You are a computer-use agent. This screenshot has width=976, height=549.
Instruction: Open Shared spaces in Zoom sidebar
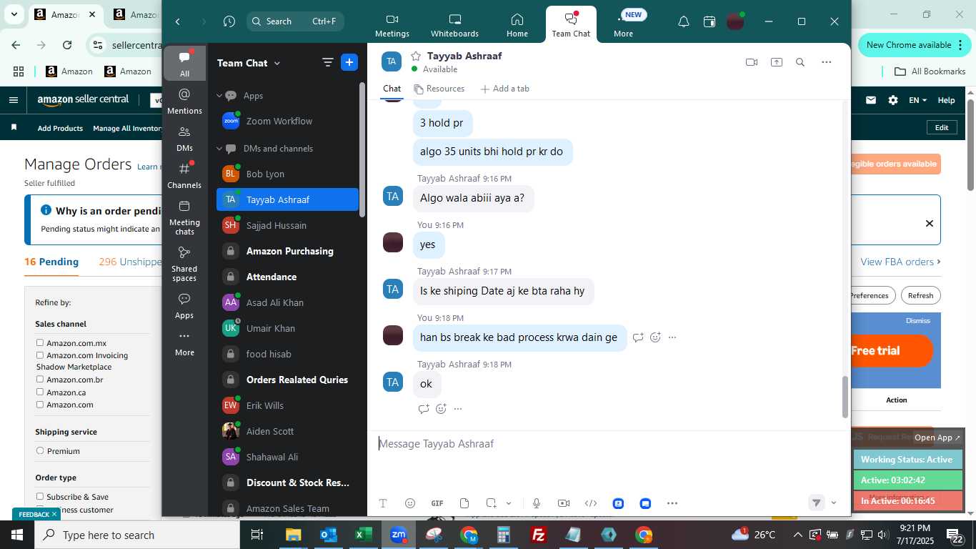point(184,264)
